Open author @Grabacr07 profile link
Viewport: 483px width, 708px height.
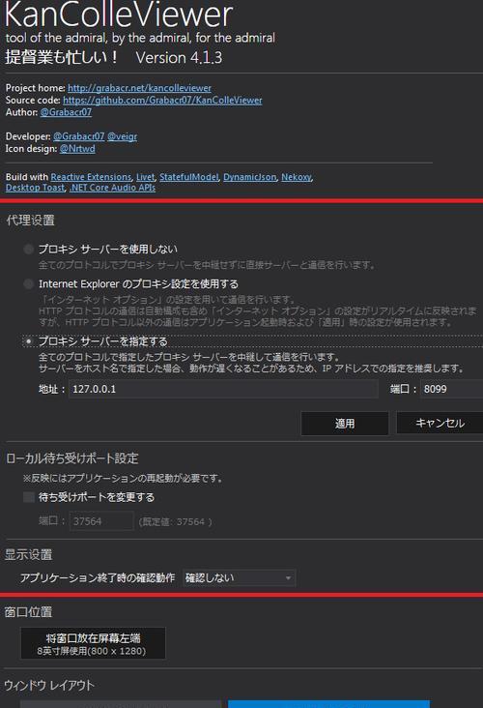[66, 112]
